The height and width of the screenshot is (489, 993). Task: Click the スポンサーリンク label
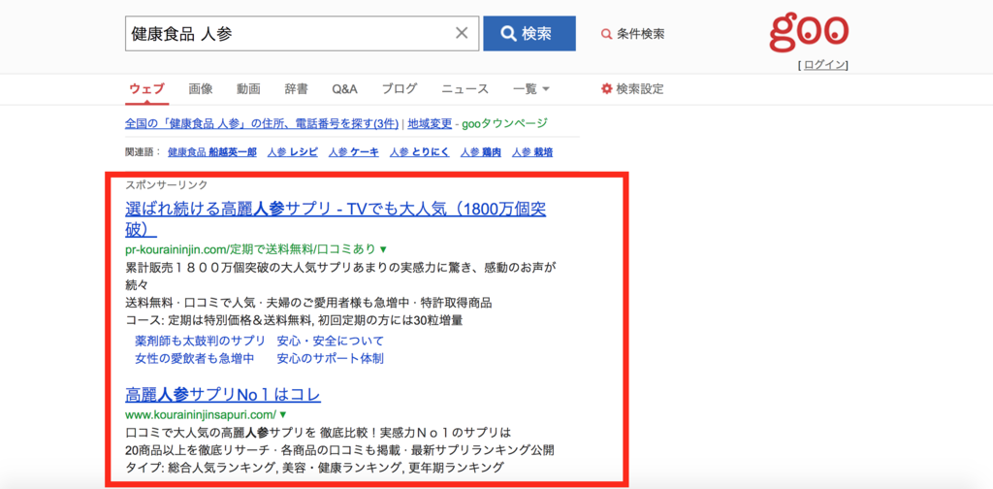pyautogui.click(x=167, y=185)
